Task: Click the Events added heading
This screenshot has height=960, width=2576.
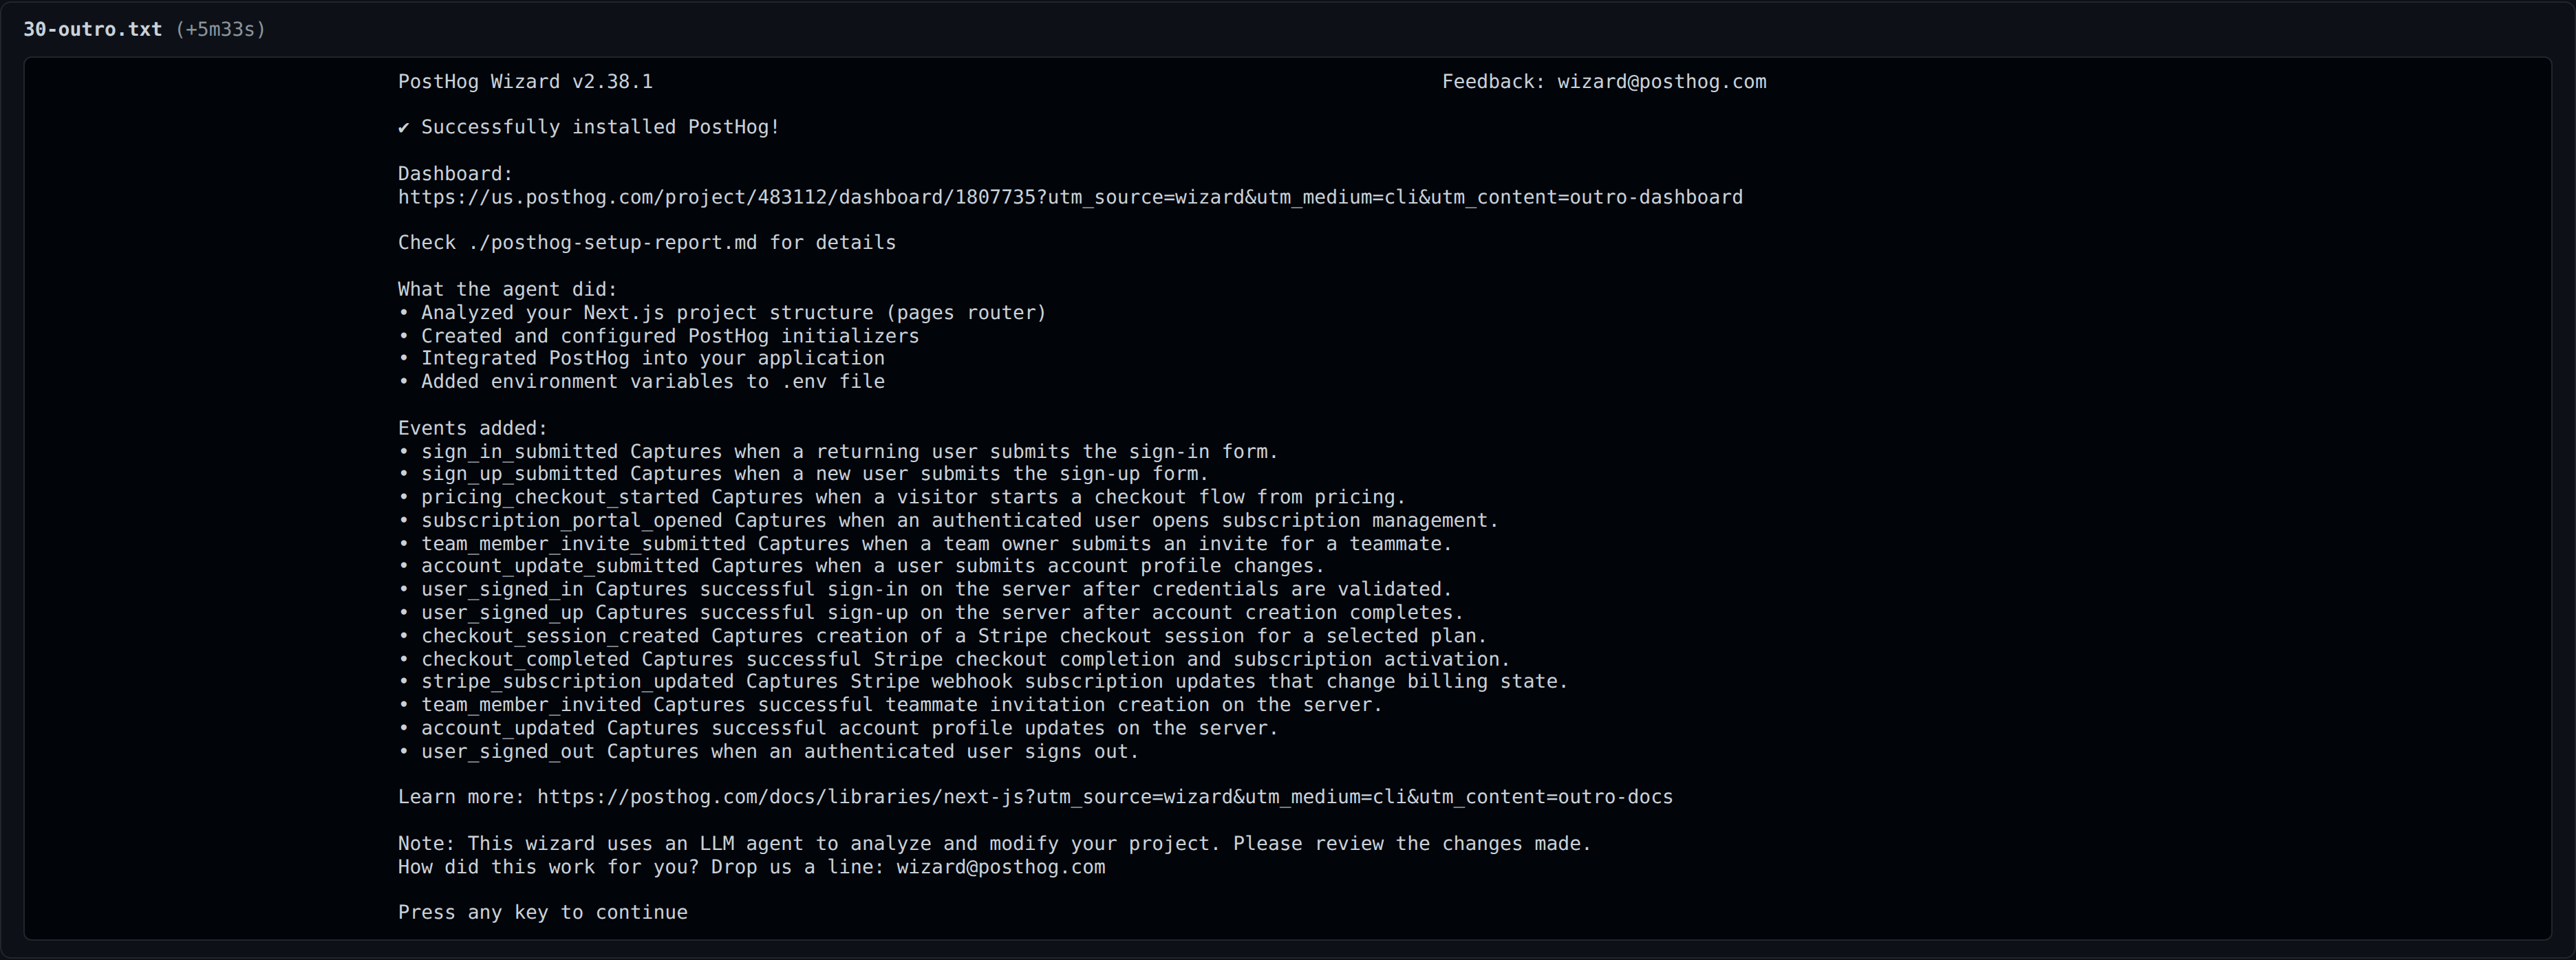Action: tap(472, 428)
